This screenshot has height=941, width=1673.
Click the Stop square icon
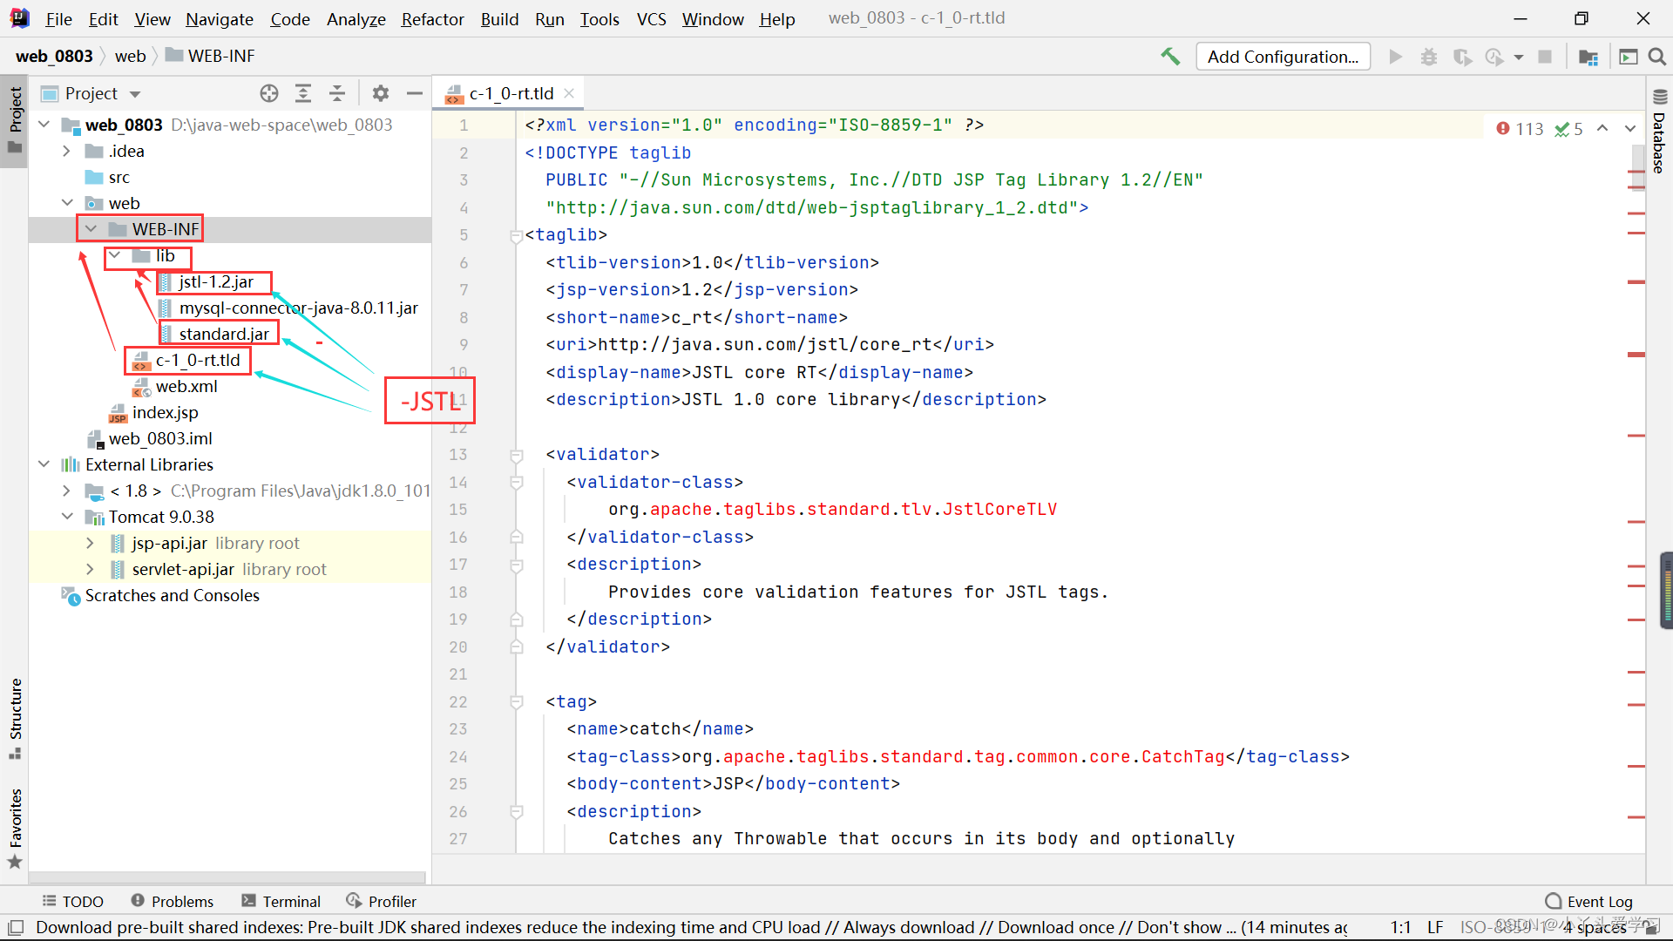[x=1545, y=57]
